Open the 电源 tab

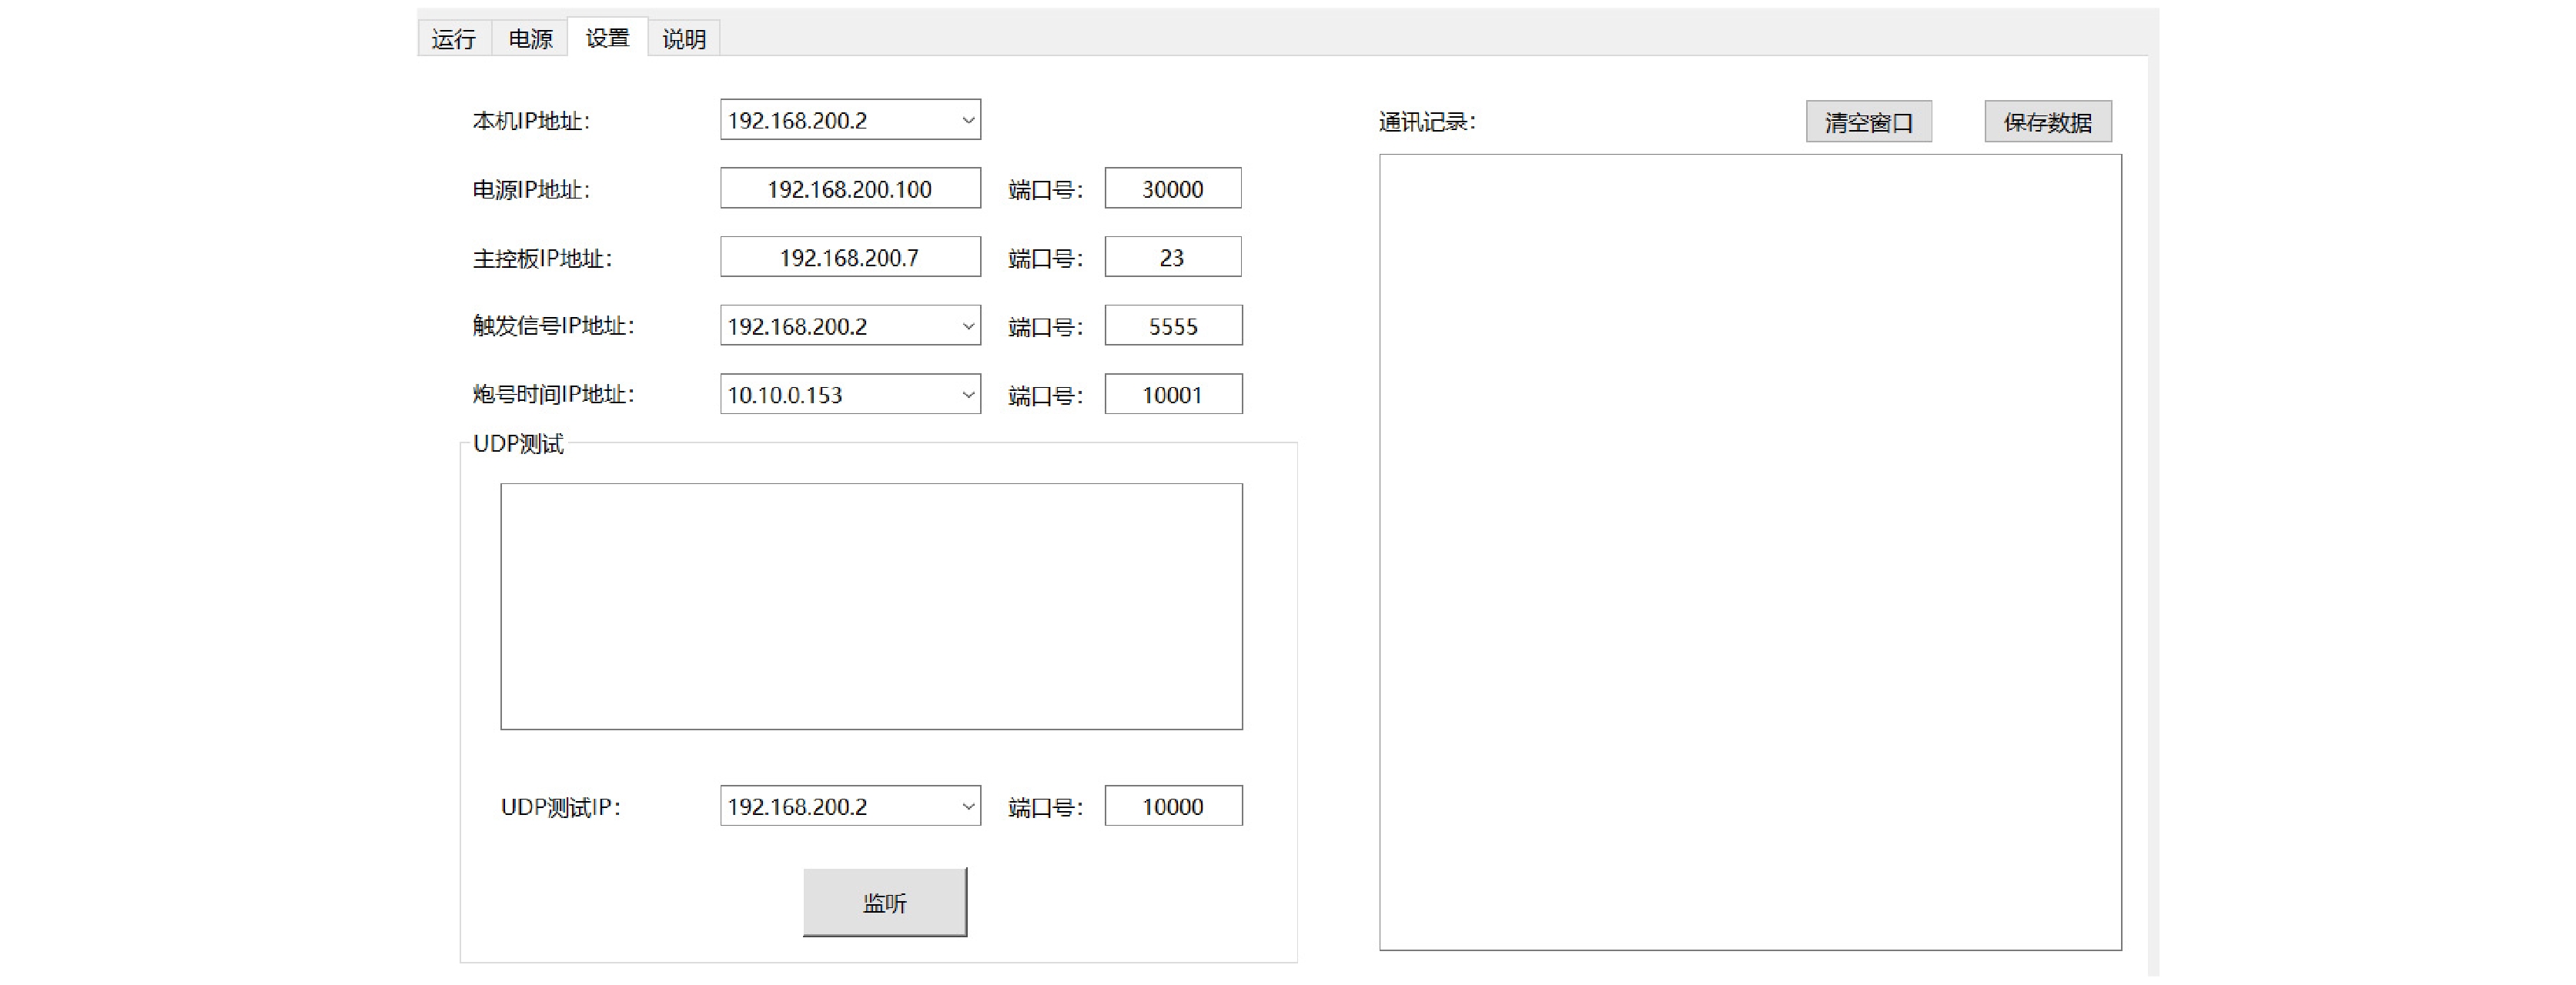[530, 39]
